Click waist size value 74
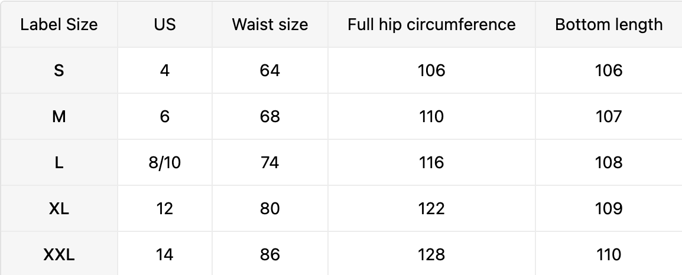Image resolution: width=682 pixels, height=275 pixels. [269, 163]
